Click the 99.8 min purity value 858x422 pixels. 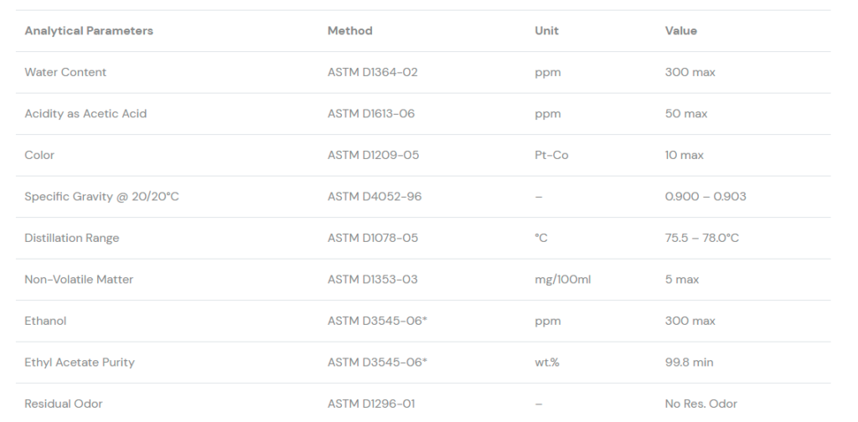click(690, 363)
